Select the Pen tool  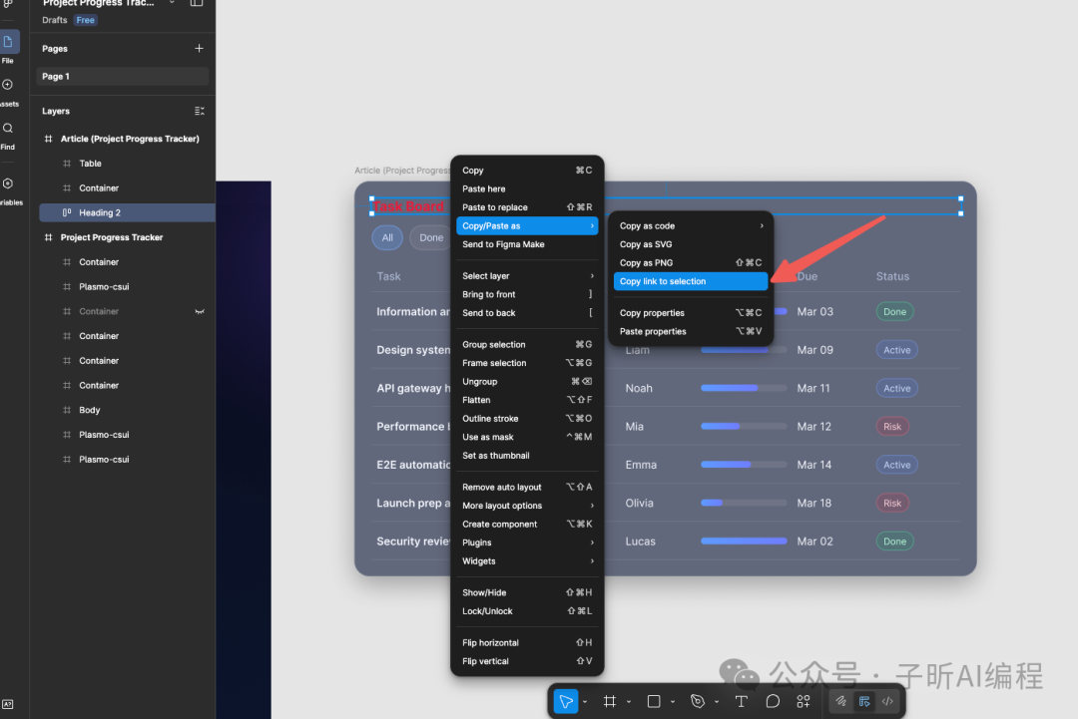tap(698, 701)
